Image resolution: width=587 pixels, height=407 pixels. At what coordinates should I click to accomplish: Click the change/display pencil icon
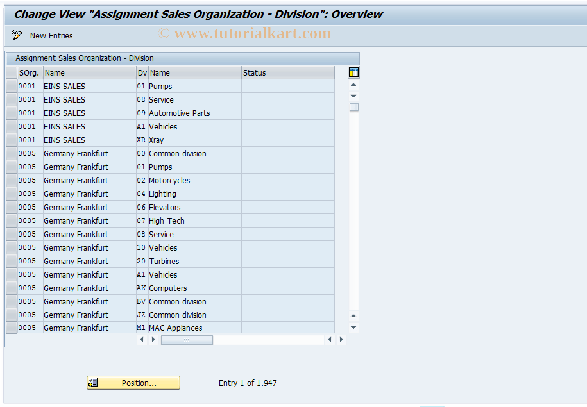16,35
